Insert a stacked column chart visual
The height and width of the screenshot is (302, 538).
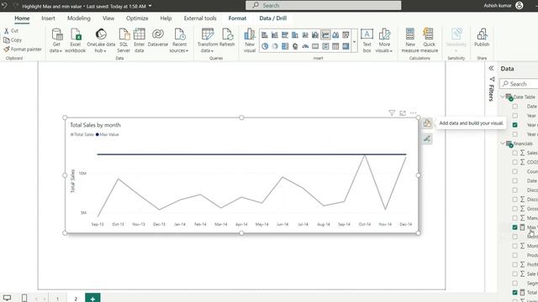[x=275, y=34]
